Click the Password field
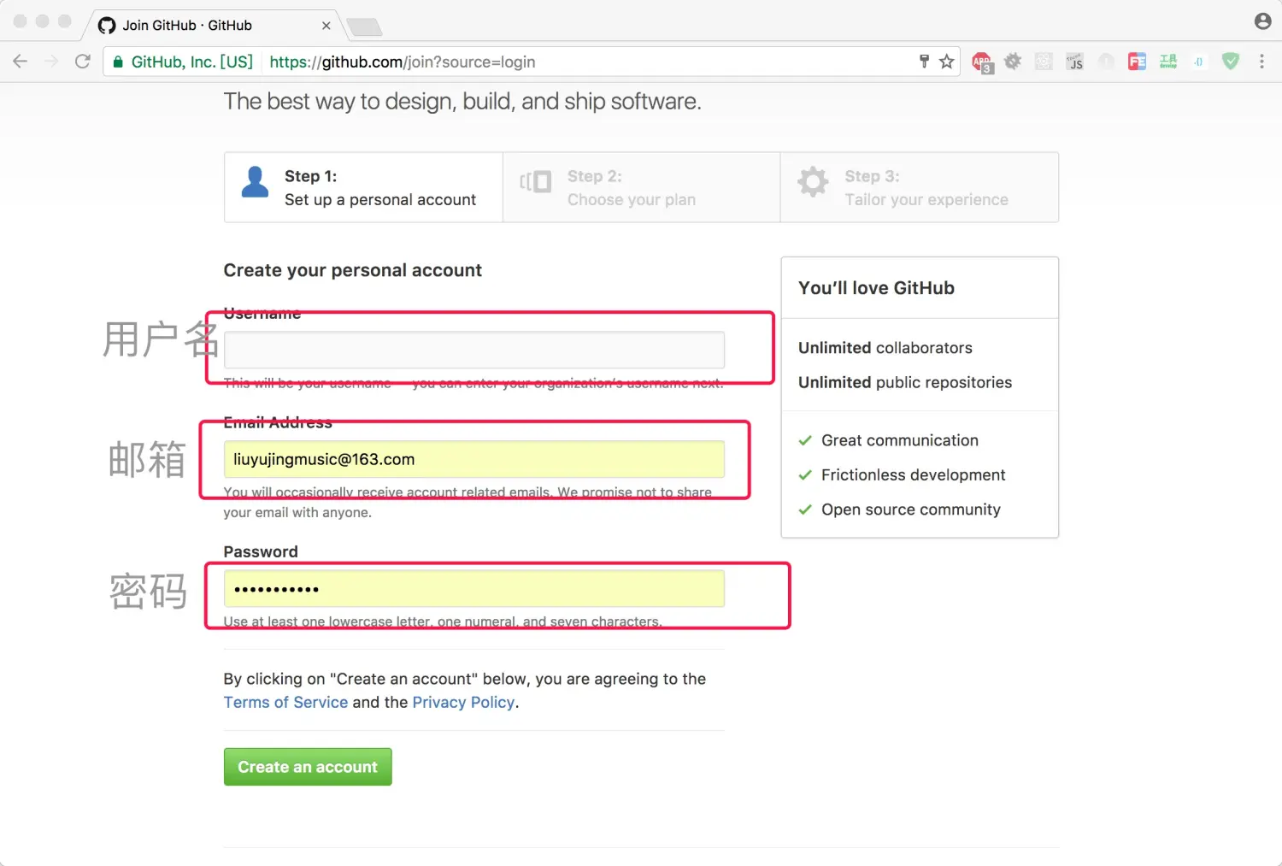Viewport: 1282px width, 866px height. [474, 589]
